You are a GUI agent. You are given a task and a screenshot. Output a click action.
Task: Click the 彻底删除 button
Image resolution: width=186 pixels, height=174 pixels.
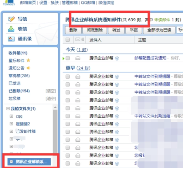[x=95, y=30]
